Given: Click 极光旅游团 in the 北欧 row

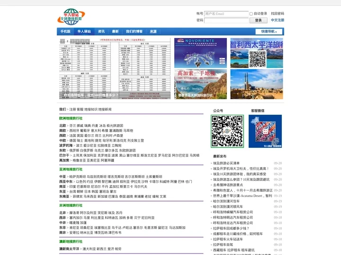Looking at the screenshot, I should click(115, 126).
